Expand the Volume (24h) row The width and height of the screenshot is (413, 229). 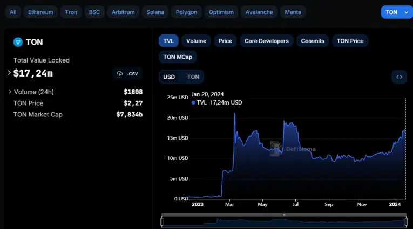pos(10,92)
